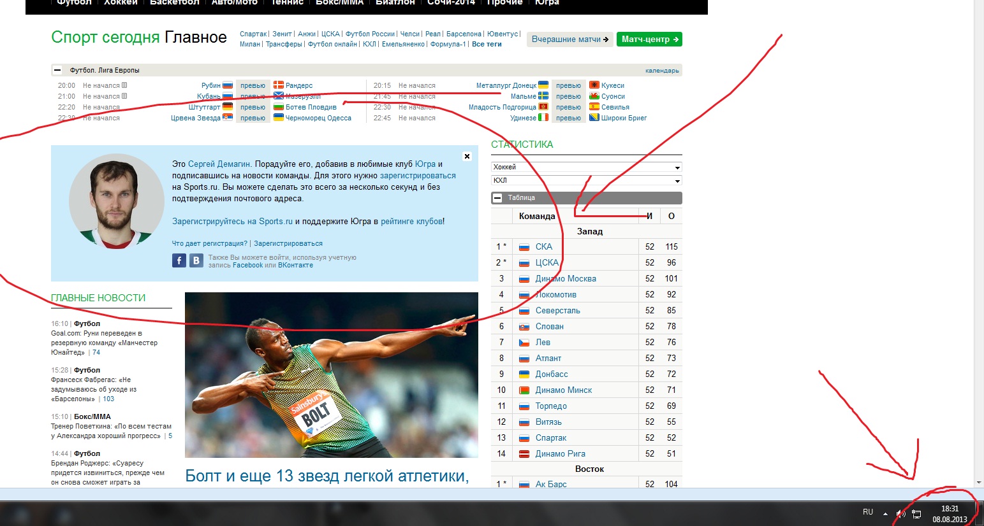This screenshot has width=984, height=526.
Task: Click the Serbian flag beside Црвена Звезда
Action: (228, 118)
